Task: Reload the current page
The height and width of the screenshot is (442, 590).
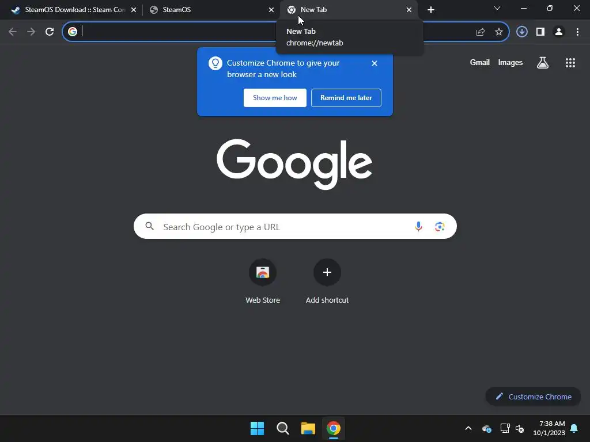Action: [x=50, y=32]
